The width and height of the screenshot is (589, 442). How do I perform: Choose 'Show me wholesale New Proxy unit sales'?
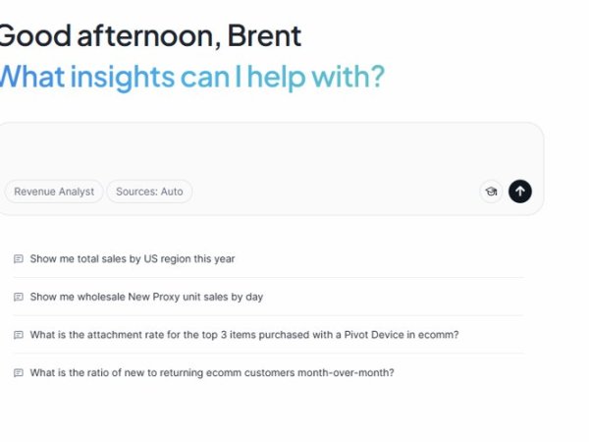(146, 297)
